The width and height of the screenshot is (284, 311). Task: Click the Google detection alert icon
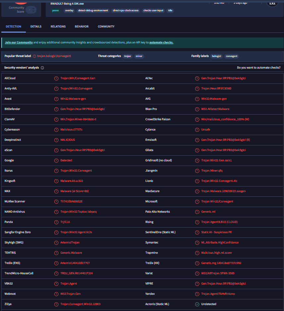pyautogui.click(x=56, y=160)
